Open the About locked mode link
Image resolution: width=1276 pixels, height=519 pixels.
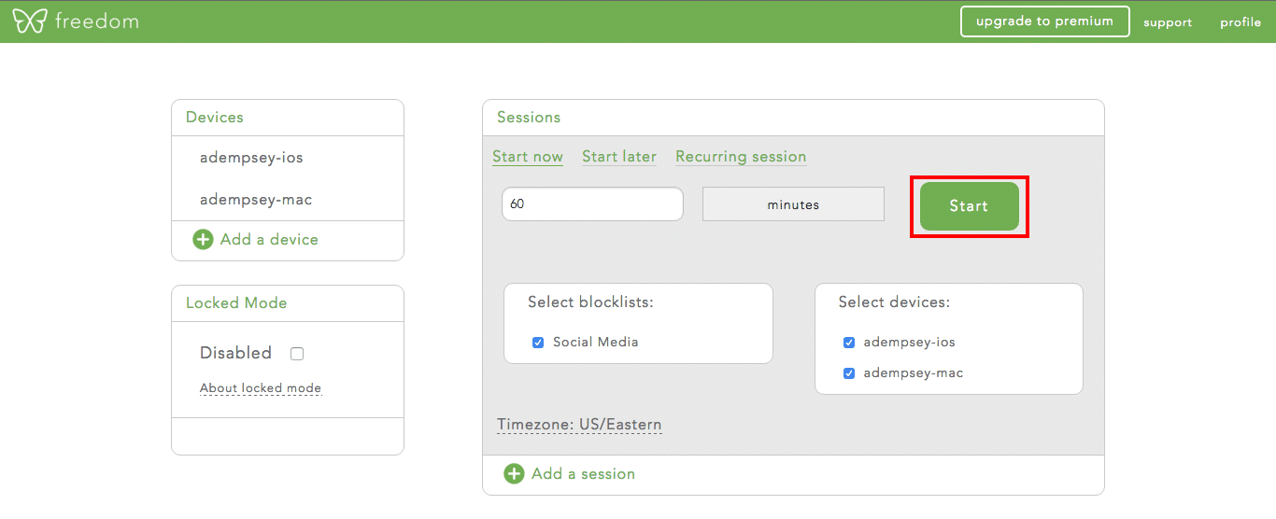click(261, 388)
